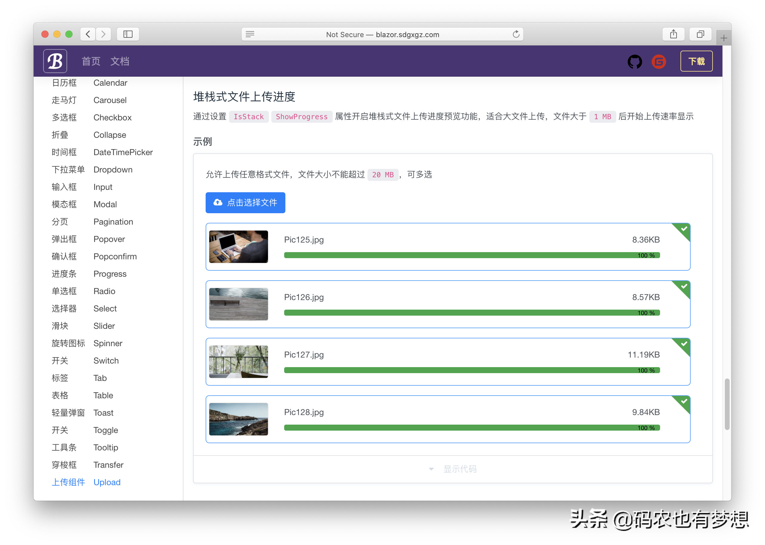This screenshot has height=545, width=765.
Task: Show the Toast component page
Action: click(103, 413)
